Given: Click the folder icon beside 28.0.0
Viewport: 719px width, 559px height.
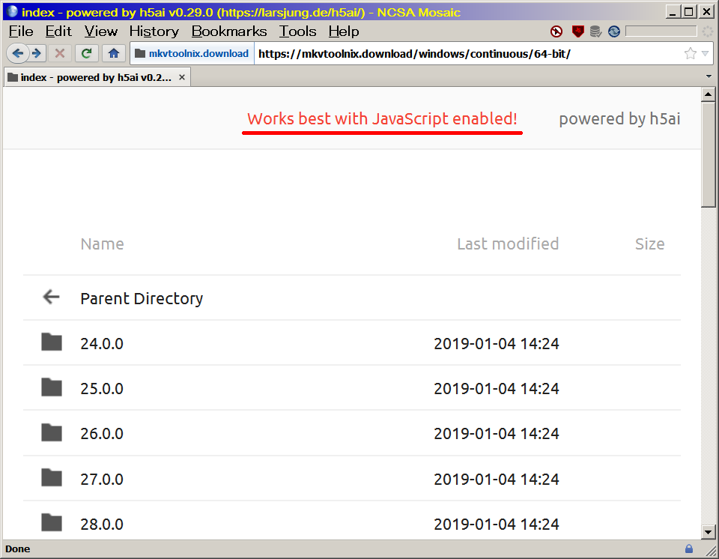Looking at the screenshot, I should point(52,522).
